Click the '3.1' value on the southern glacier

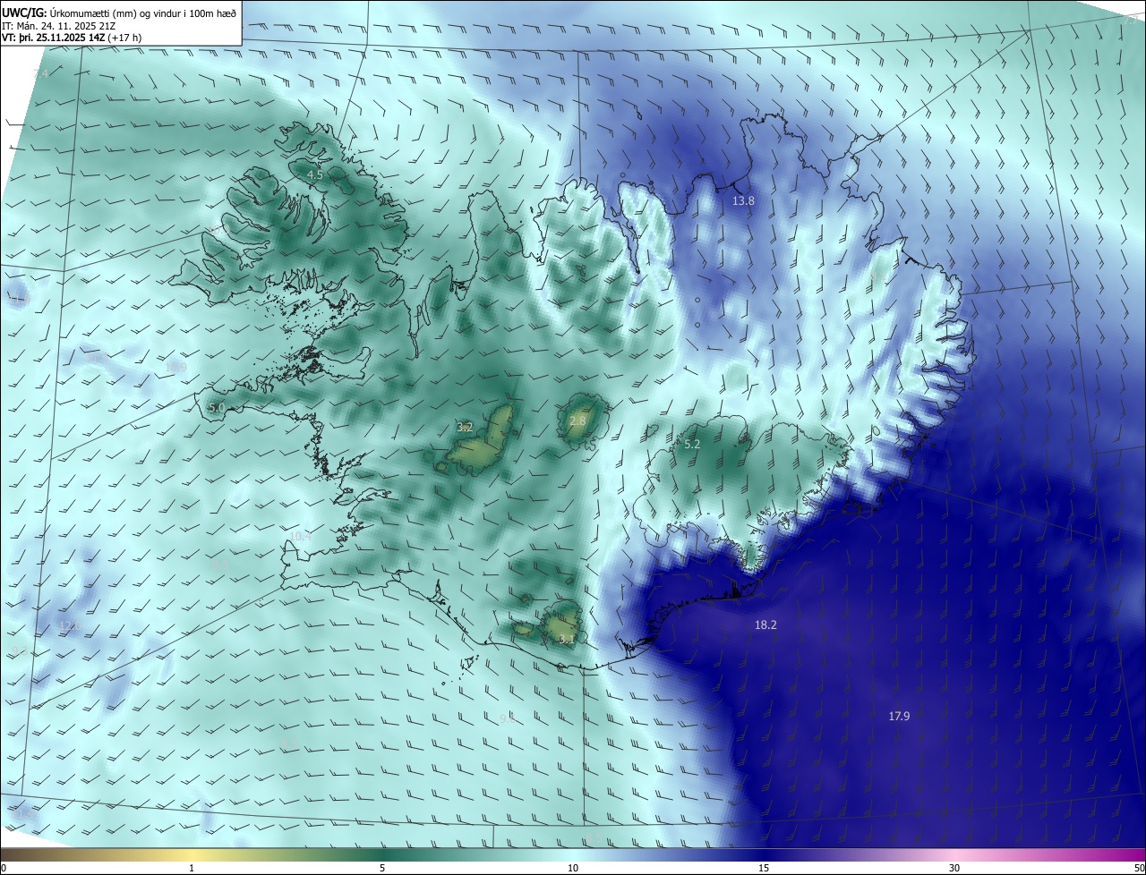[566, 639]
